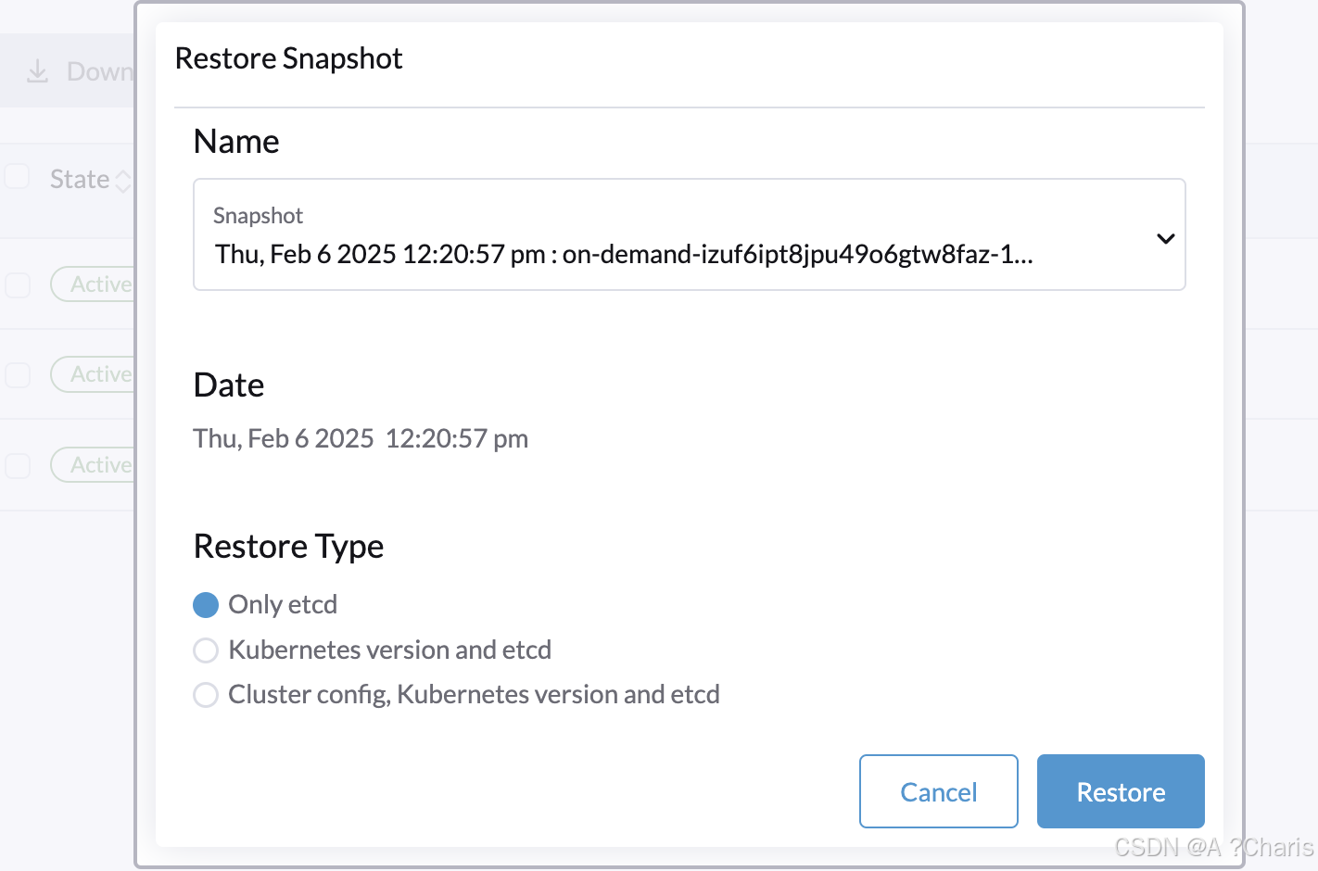Click the third row's Active badge
The image size is (1318, 871).
pos(94,465)
